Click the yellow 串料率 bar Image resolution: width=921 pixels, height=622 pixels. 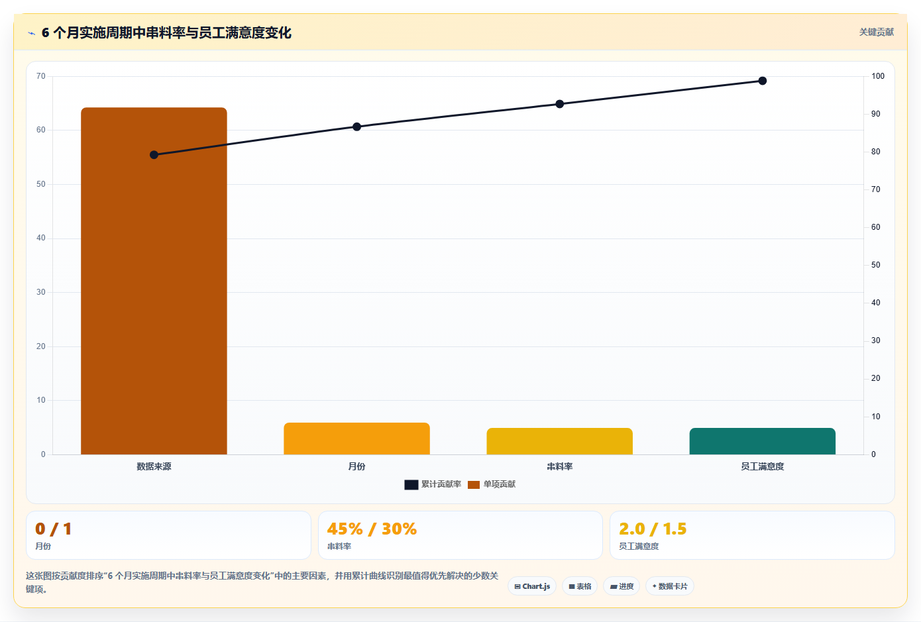559,441
